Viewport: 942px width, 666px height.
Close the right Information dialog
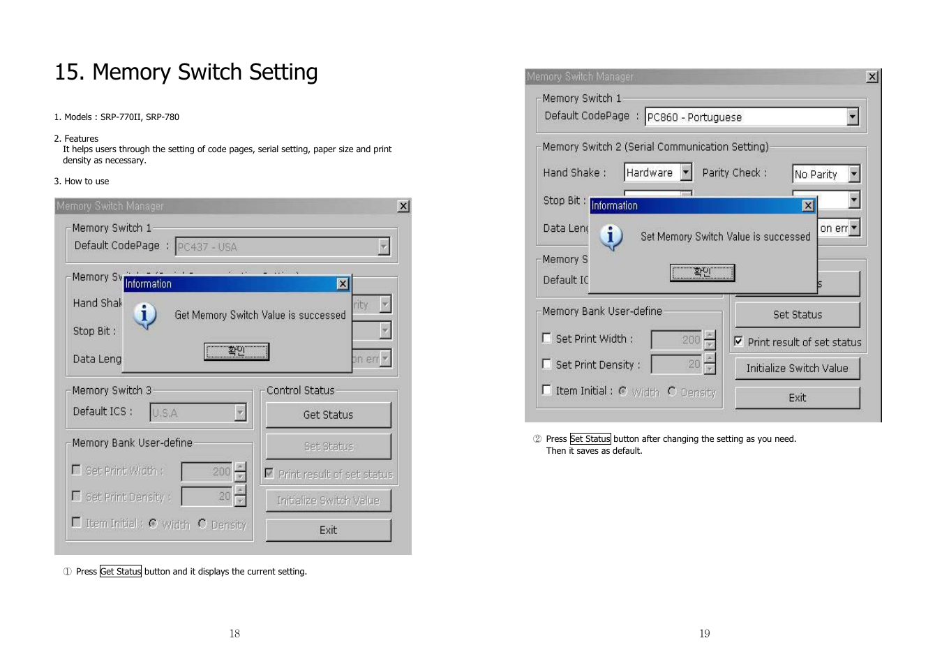tap(808, 205)
